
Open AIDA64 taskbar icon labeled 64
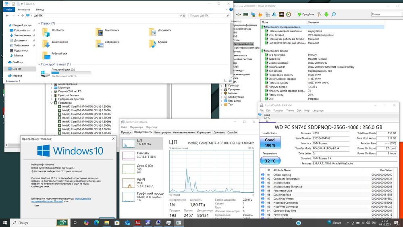click(137, 223)
